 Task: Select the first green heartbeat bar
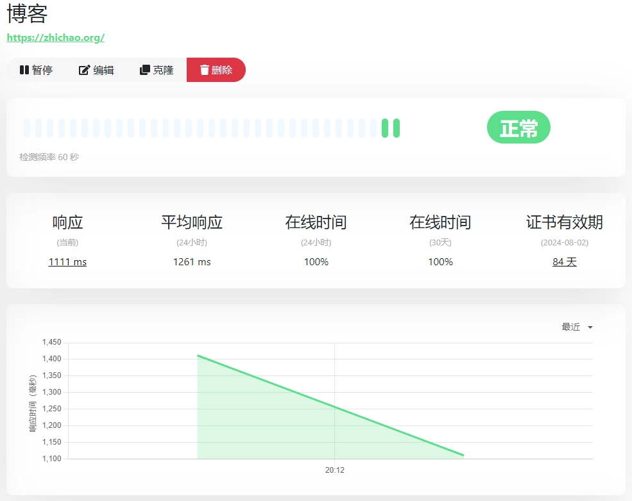coord(385,128)
